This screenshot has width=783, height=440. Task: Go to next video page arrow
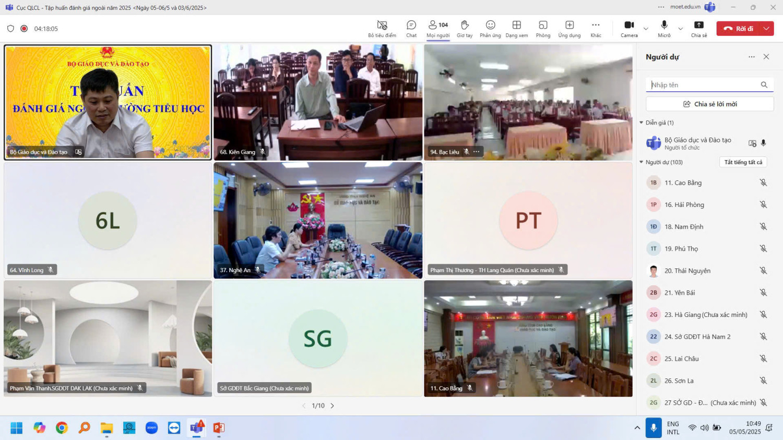coord(332,406)
